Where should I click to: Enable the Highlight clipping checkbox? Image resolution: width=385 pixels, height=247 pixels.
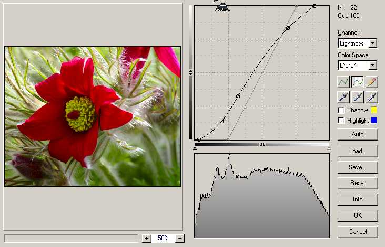click(x=341, y=121)
